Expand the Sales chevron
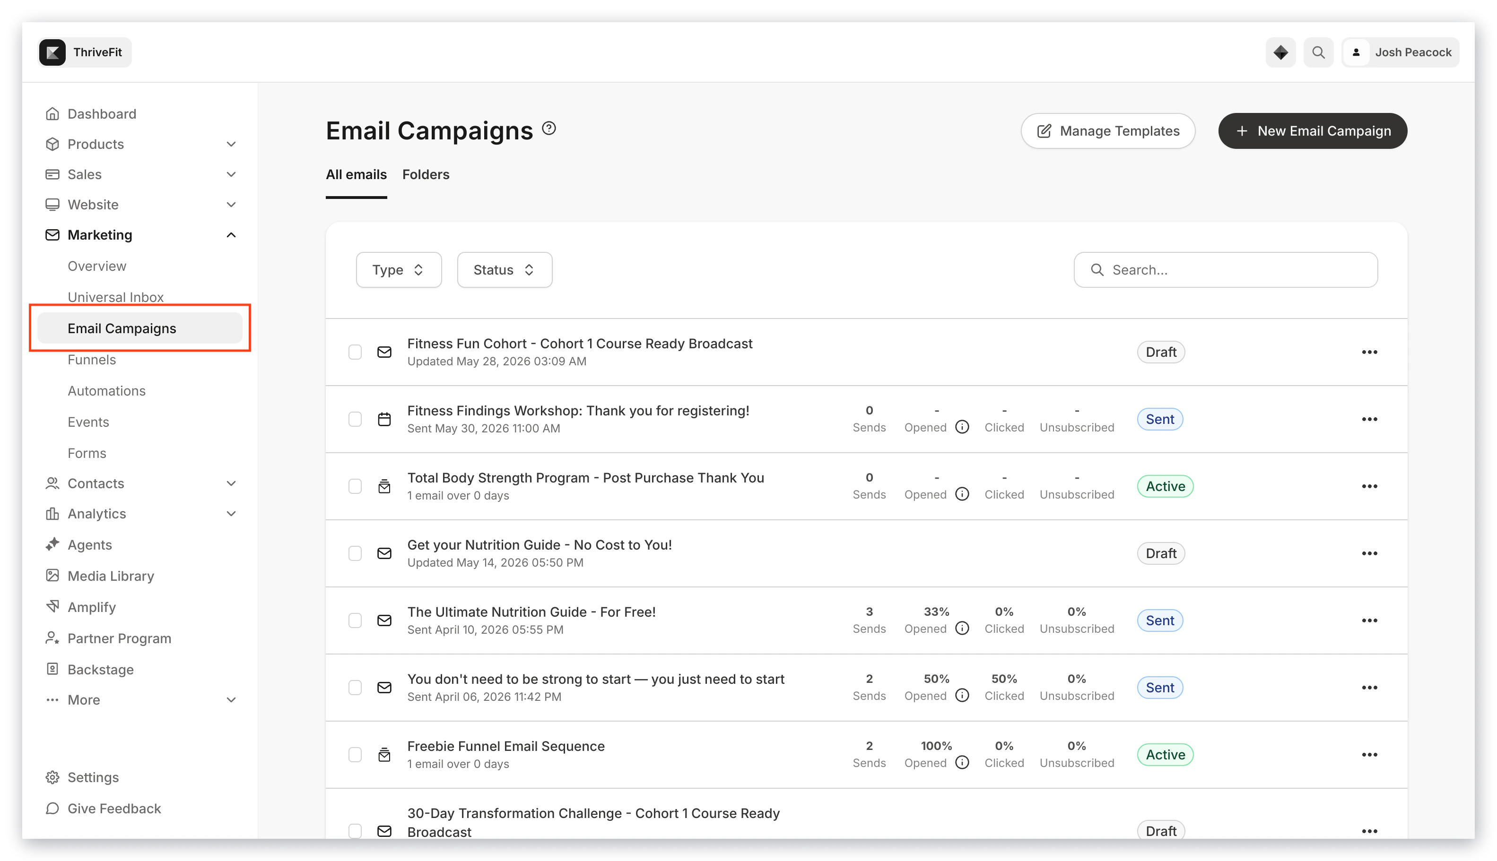Viewport: 1497px width, 861px height. 231,174
